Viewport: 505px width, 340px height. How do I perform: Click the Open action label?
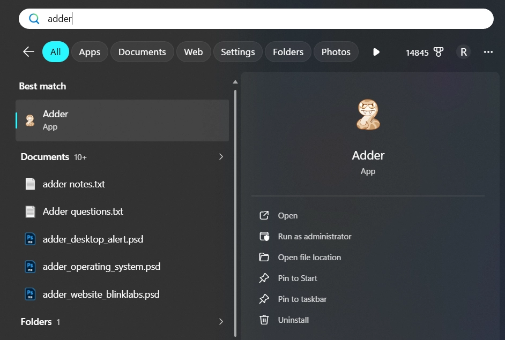pyautogui.click(x=287, y=216)
